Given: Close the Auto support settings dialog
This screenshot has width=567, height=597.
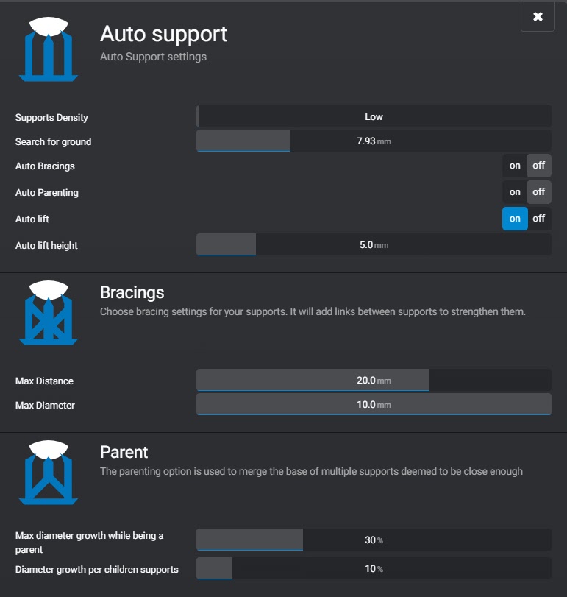Looking at the screenshot, I should coord(538,17).
